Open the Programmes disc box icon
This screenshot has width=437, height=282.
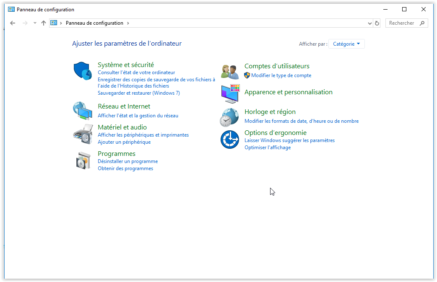pos(83,160)
